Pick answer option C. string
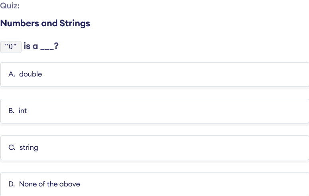309x196 pixels. point(154,148)
